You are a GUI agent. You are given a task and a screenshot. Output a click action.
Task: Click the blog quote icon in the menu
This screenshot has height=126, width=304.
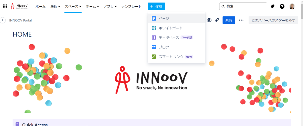click(154, 47)
